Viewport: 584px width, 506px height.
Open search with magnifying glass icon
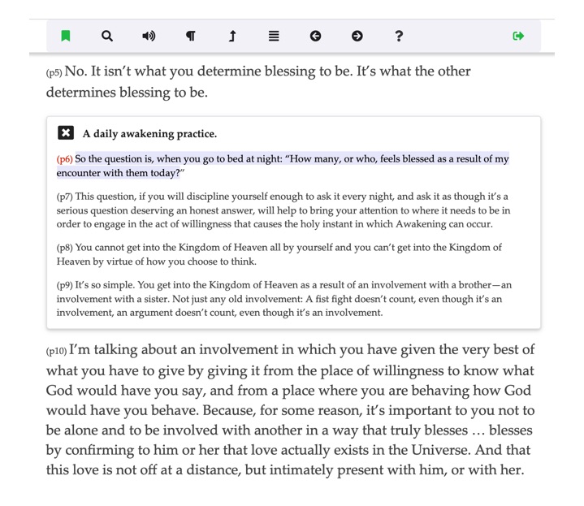[x=107, y=36]
